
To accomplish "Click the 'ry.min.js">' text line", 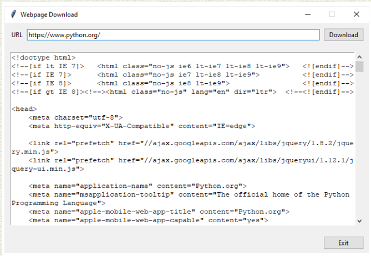I will (x=35, y=152).
